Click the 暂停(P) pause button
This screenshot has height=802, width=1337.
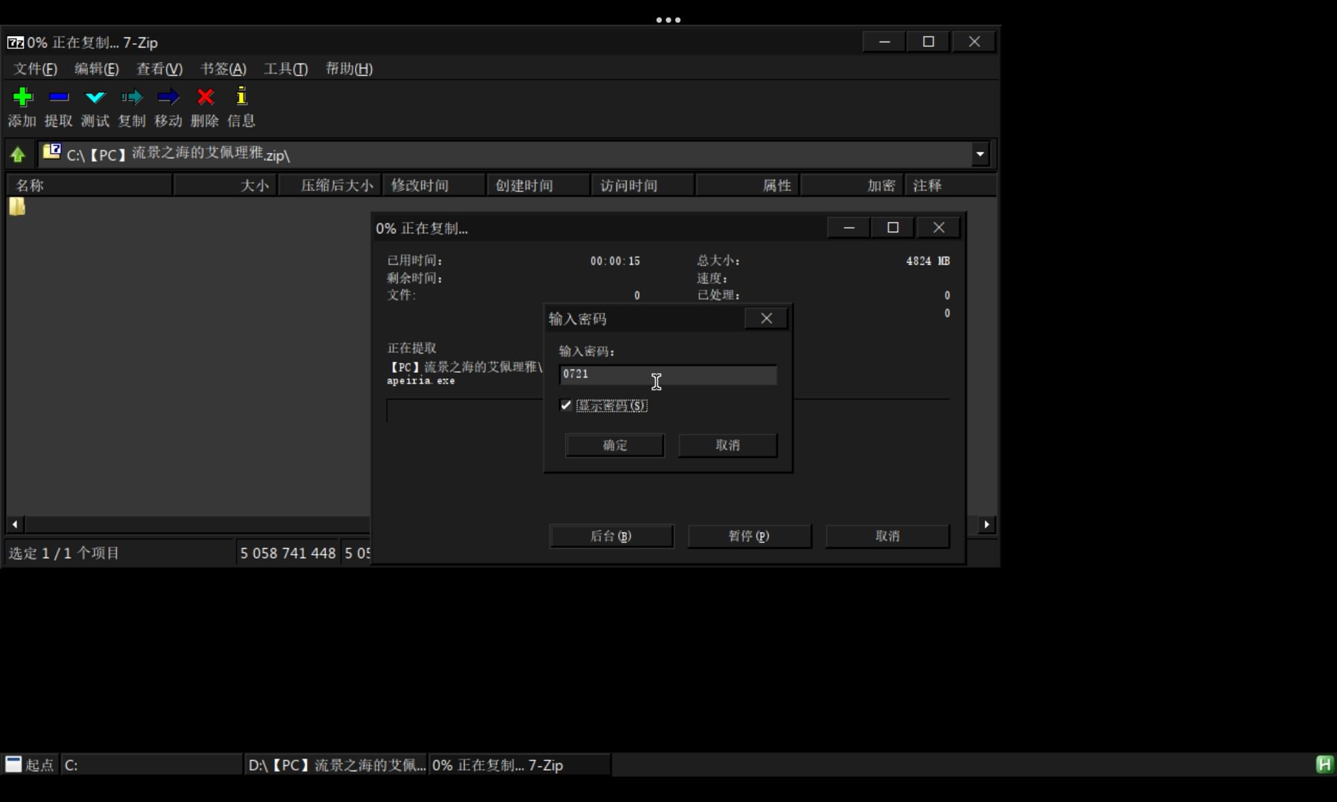(749, 536)
